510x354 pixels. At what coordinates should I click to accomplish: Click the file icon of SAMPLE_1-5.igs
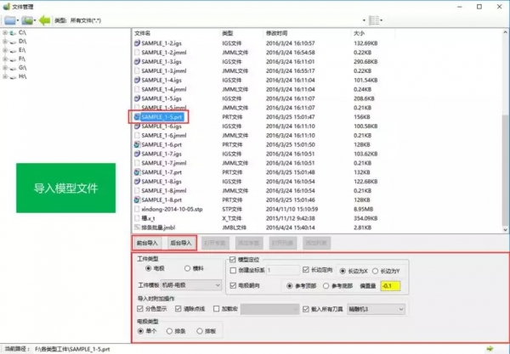coord(137,98)
